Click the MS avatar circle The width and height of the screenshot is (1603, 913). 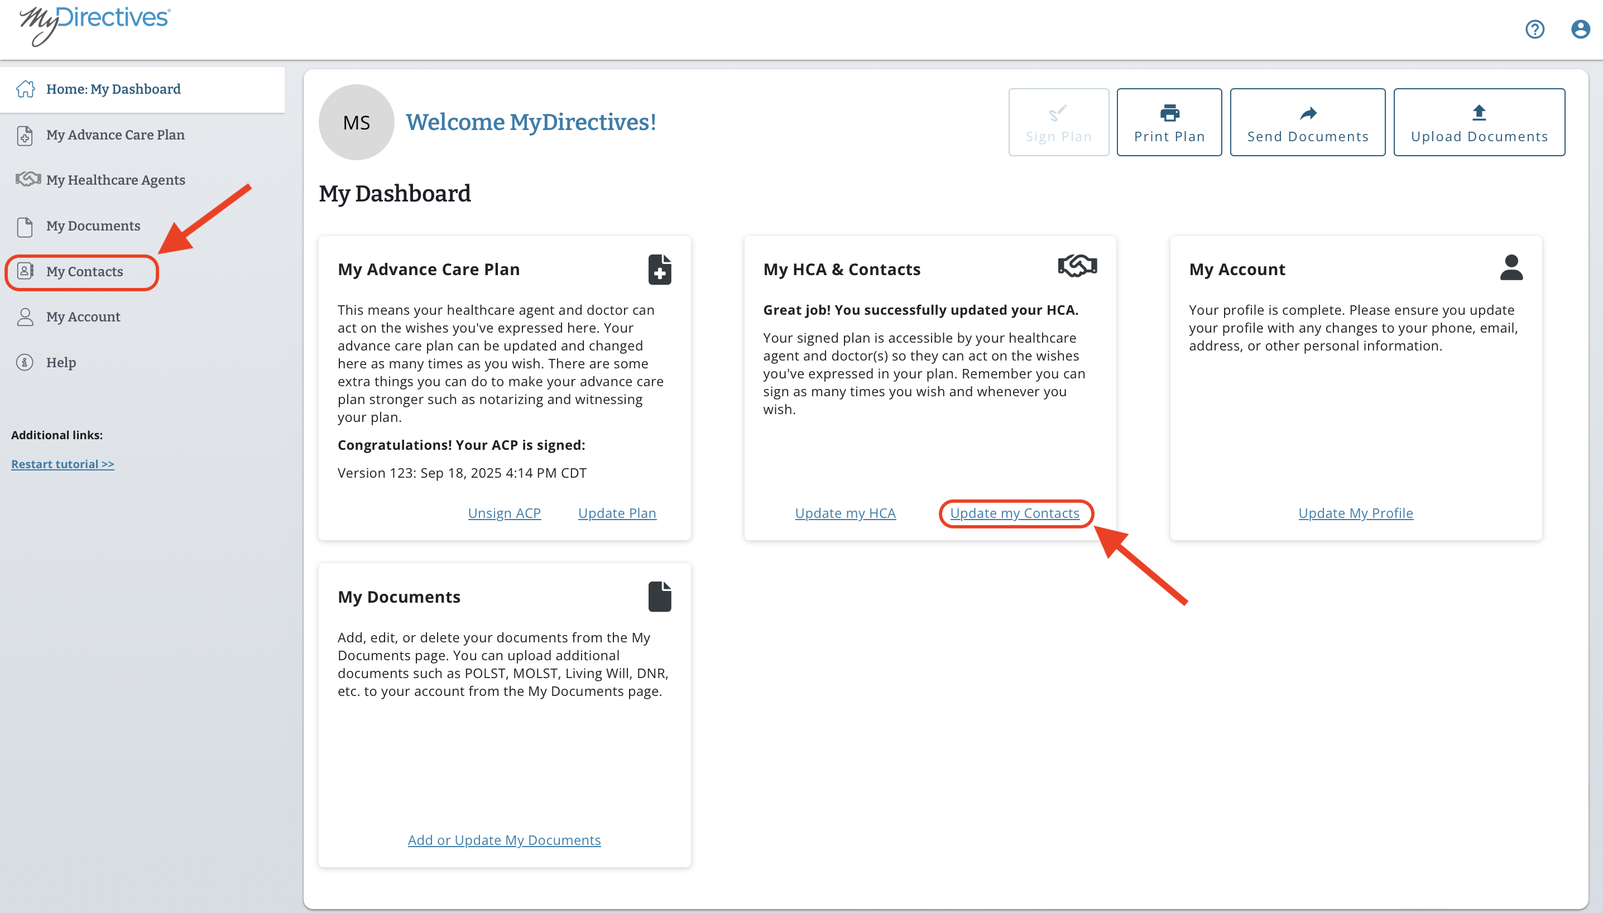(356, 122)
